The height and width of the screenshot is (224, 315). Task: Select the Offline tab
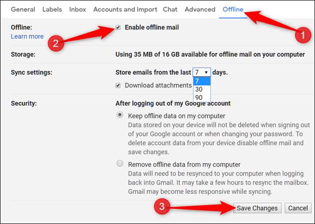point(233,9)
